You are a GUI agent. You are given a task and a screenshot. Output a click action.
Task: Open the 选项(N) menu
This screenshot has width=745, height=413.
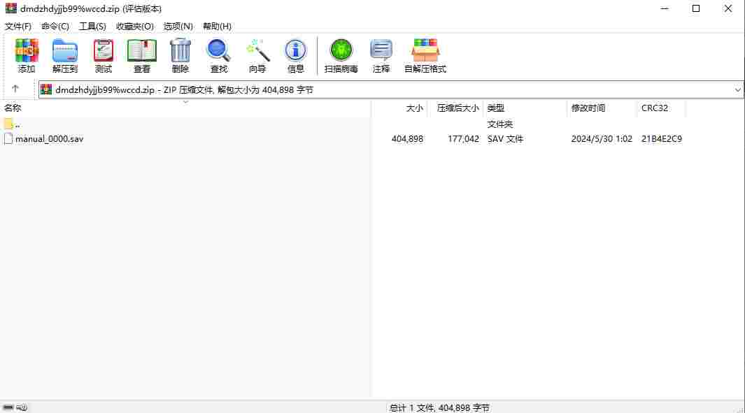point(178,26)
